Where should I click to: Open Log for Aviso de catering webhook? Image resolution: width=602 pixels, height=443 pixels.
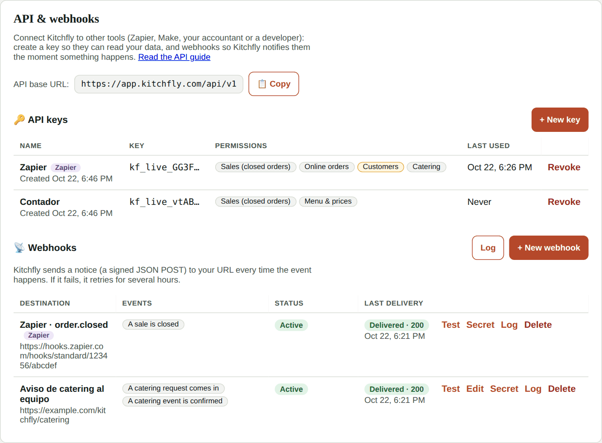[533, 389]
